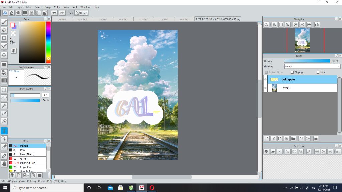Open the Filter menu

click(29, 7)
